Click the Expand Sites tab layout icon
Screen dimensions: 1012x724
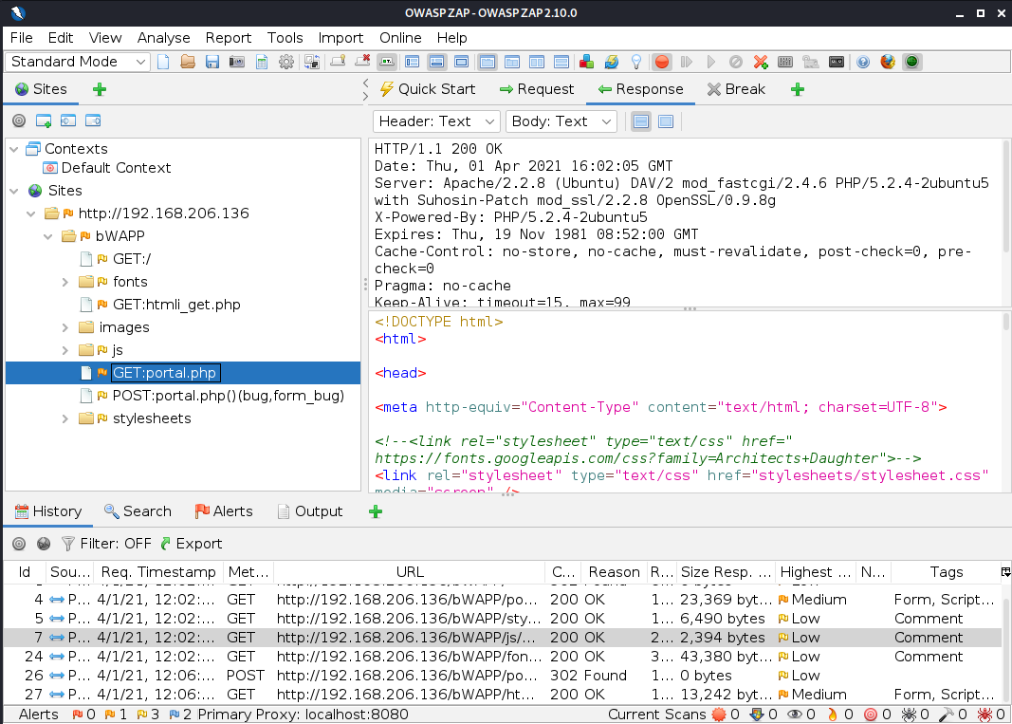click(413, 62)
